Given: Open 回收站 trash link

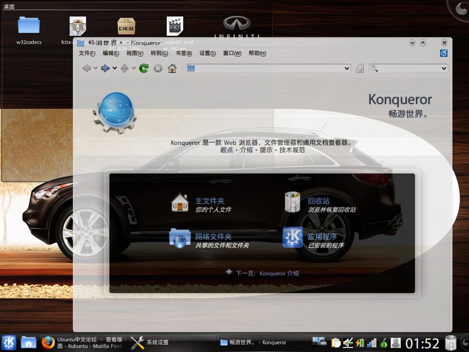Looking at the screenshot, I should pos(319,201).
